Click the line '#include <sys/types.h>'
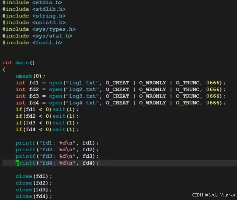This screenshot has height=200, width=237. [x=39, y=29]
